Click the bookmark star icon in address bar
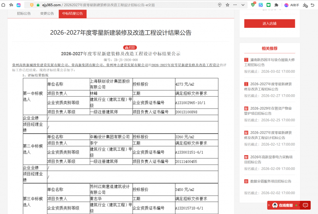The height and width of the screenshot is (214, 318). (x=227, y=5)
